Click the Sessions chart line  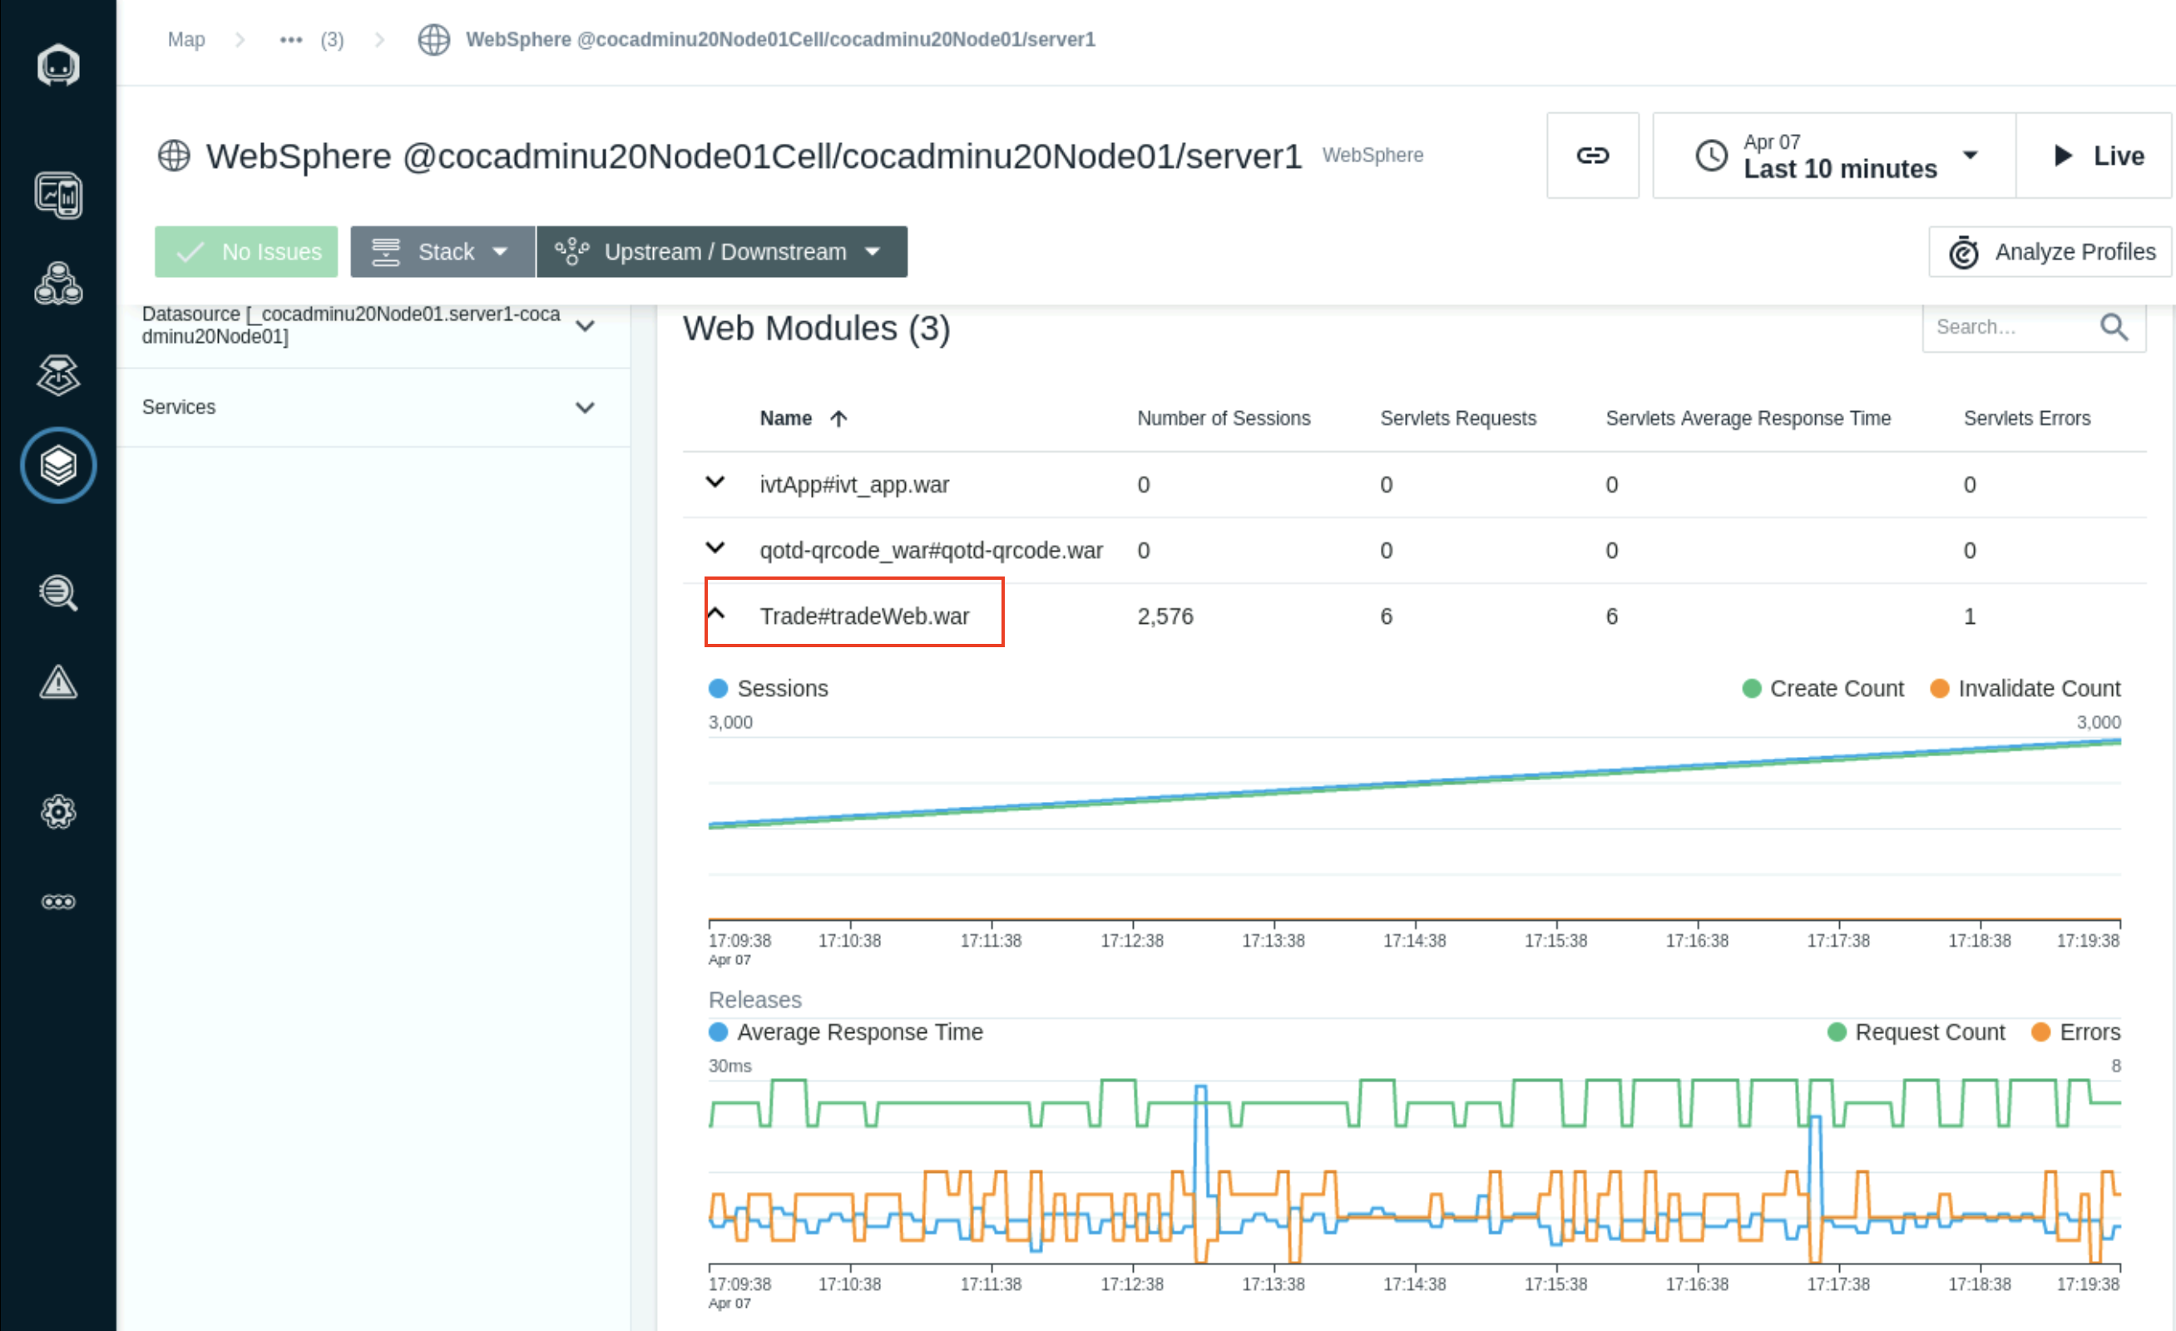[x=1415, y=783]
